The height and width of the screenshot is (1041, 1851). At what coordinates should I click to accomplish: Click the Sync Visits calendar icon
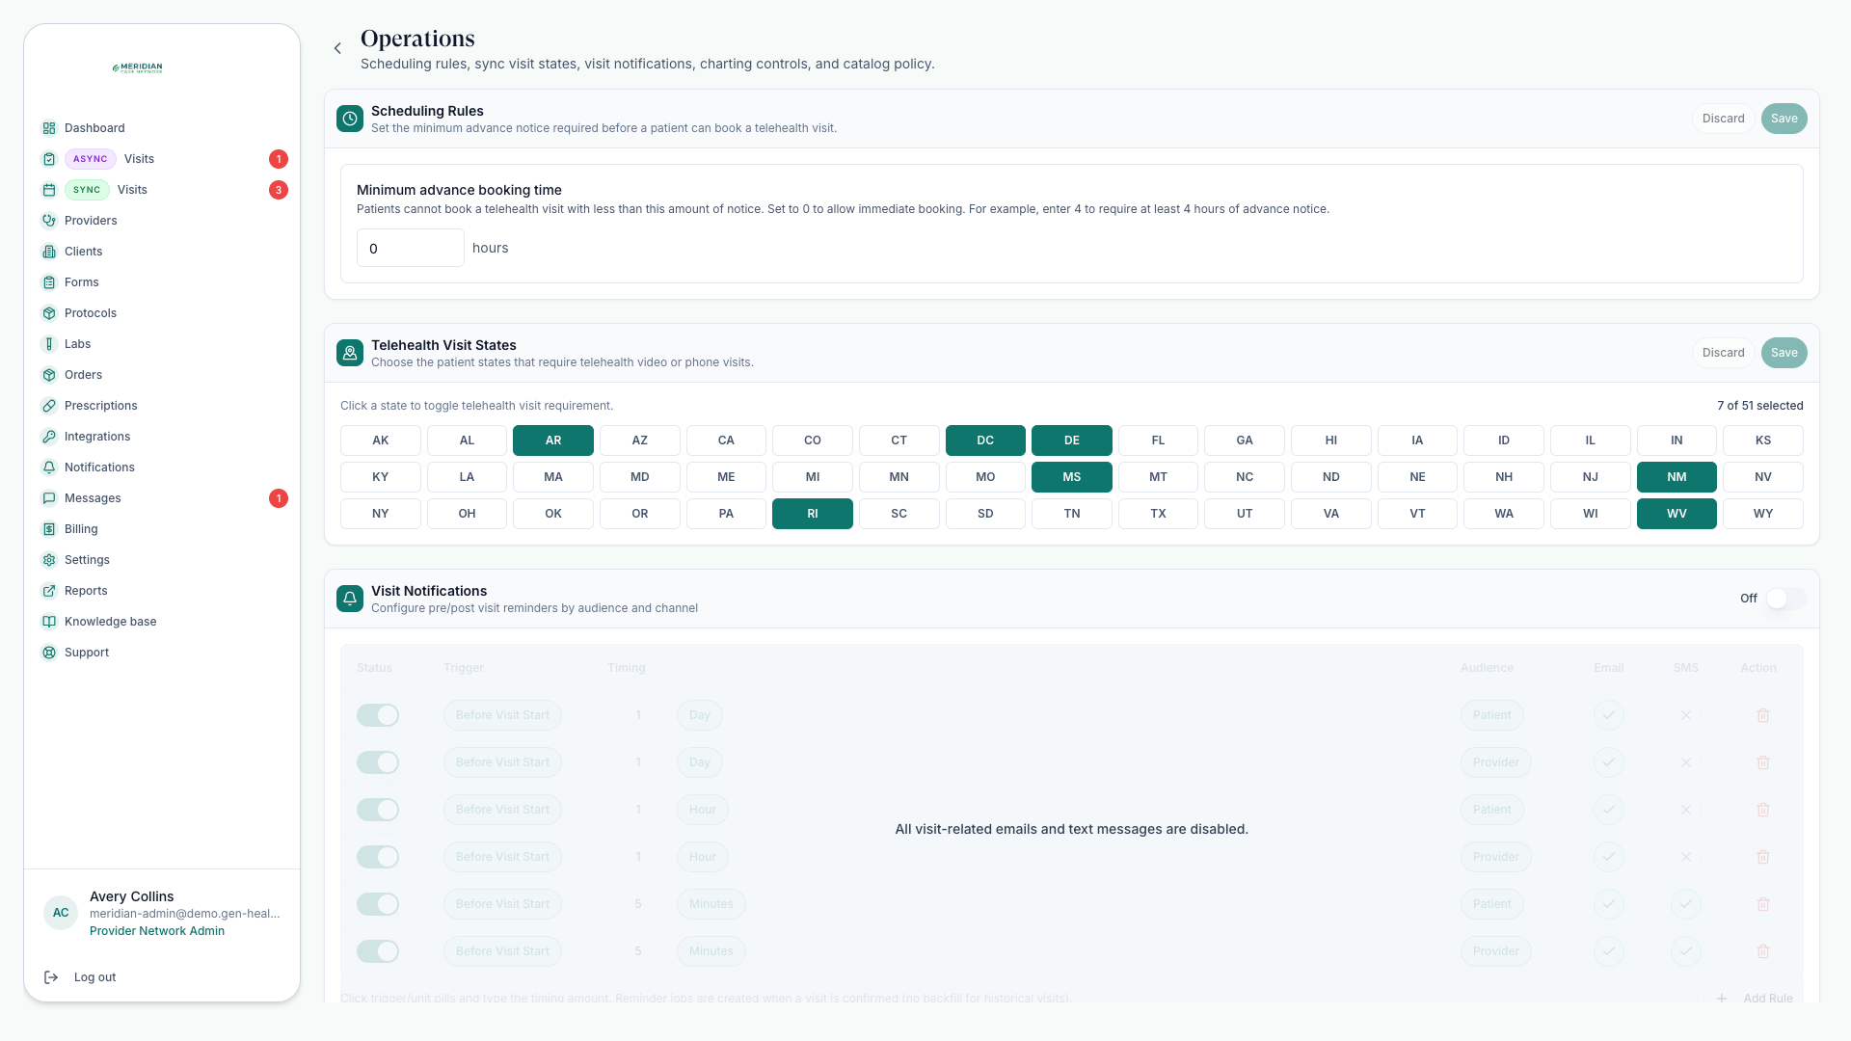[x=49, y=190]
